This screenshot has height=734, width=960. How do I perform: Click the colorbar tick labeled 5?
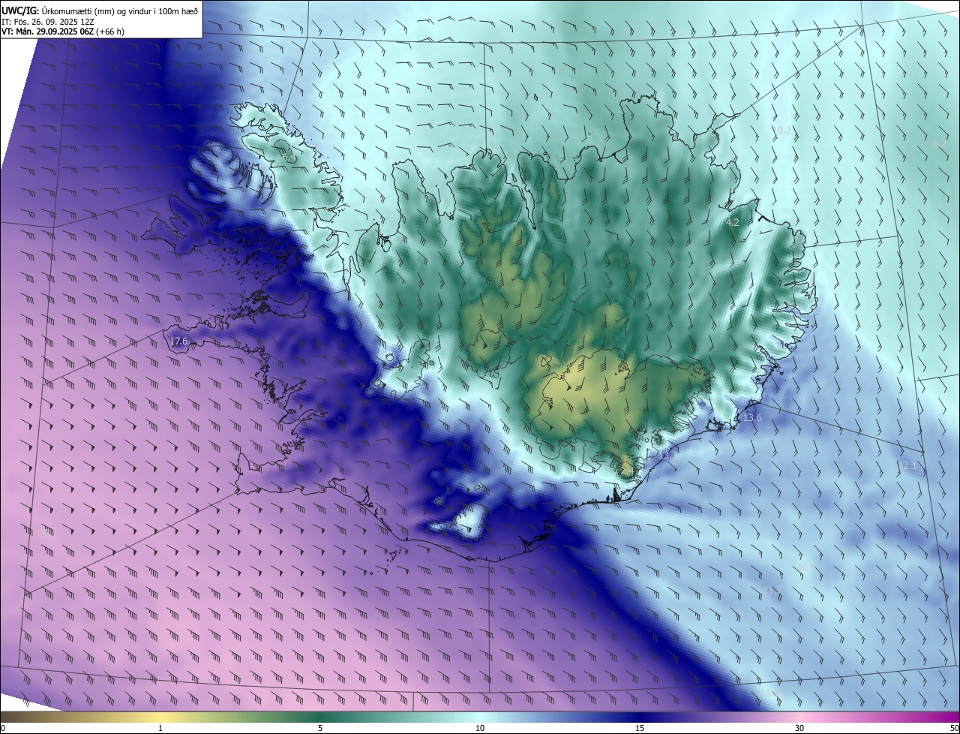coord(320,729)
